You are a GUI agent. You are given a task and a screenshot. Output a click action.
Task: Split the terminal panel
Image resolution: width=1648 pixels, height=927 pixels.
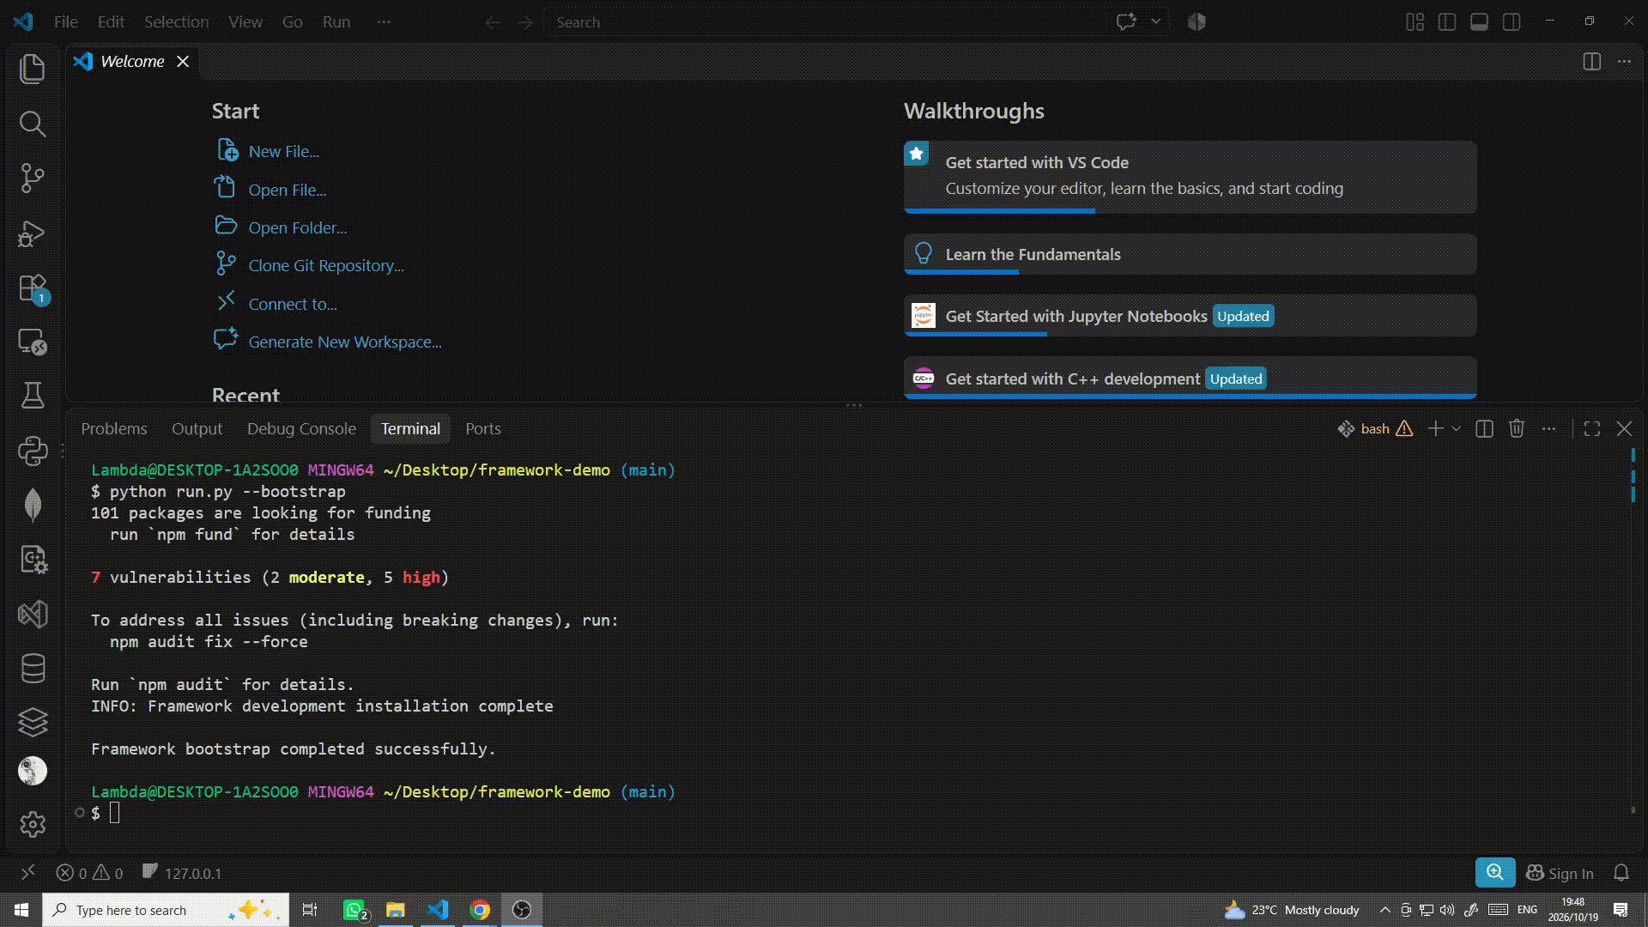pos(1484,428)
